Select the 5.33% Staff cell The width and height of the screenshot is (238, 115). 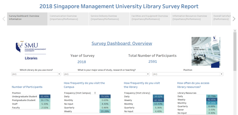click(45, 104)
